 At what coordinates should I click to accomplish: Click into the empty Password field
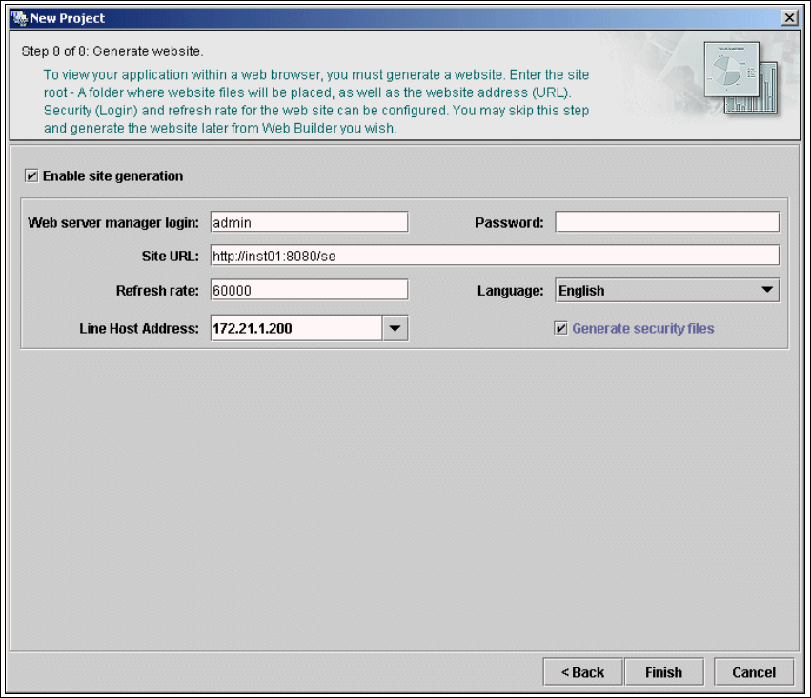pyautogui.click(x=667, y=222)
